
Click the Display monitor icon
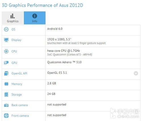[6, 40]
